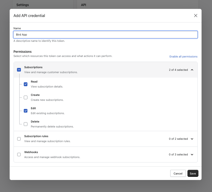212x192 pixels.
Task: Click the 'Add API credential' title
Action: click(x=29, y=16)
